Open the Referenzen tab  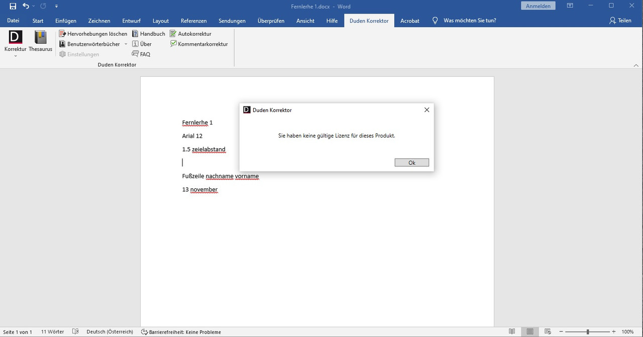[194, 21]
